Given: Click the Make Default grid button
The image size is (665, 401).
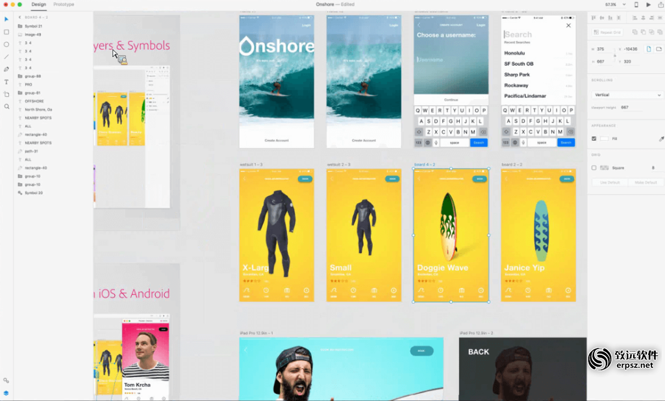Looking at the screenshot, I should pos(646,182).
